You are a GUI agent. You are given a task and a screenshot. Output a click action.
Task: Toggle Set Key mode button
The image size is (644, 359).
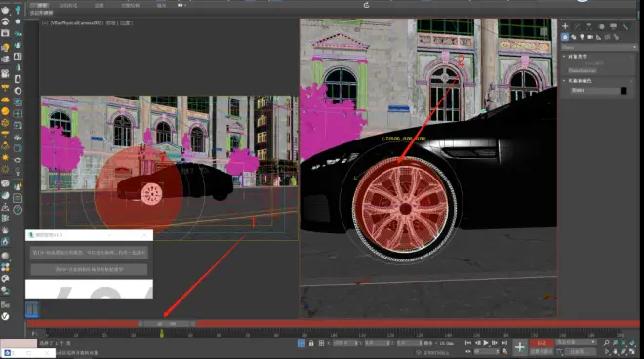point(542,351)
